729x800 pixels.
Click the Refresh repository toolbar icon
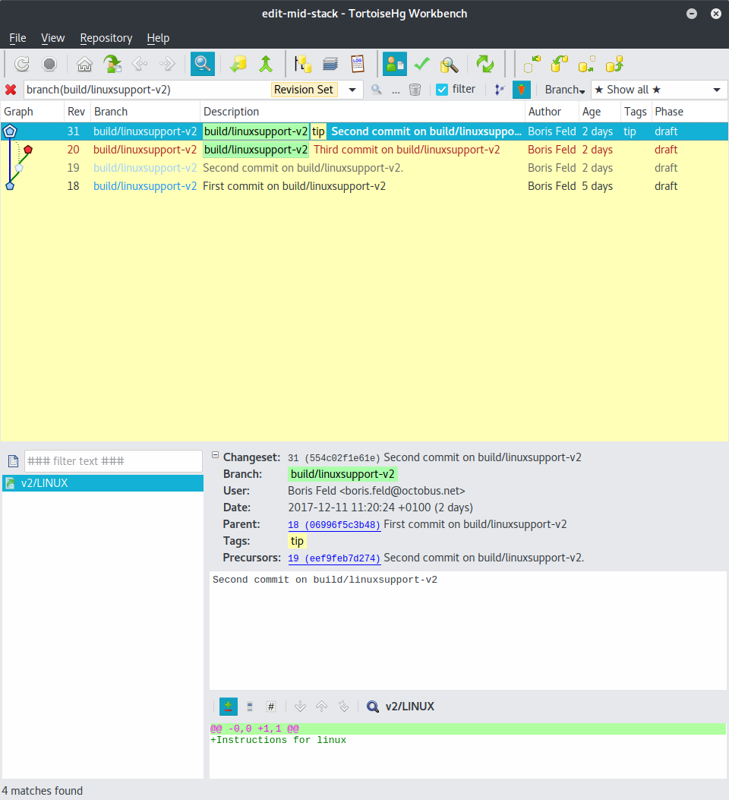coord(22,65)
